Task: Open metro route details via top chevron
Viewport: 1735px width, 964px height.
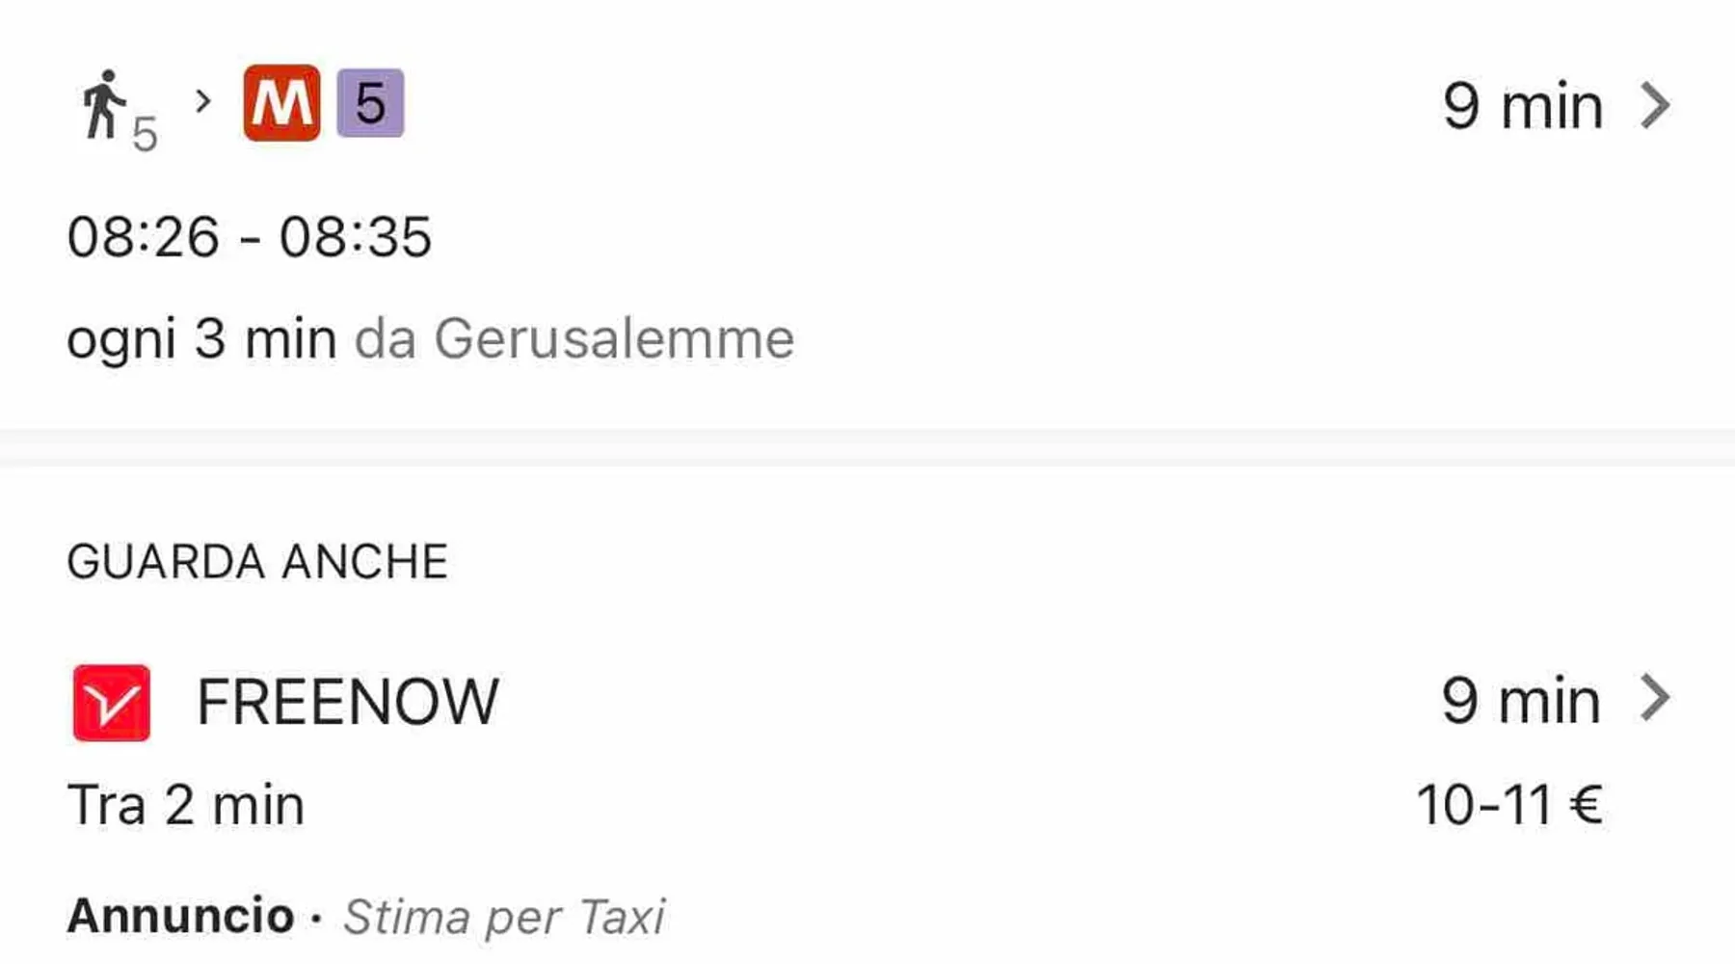Action: point(1655,105)
